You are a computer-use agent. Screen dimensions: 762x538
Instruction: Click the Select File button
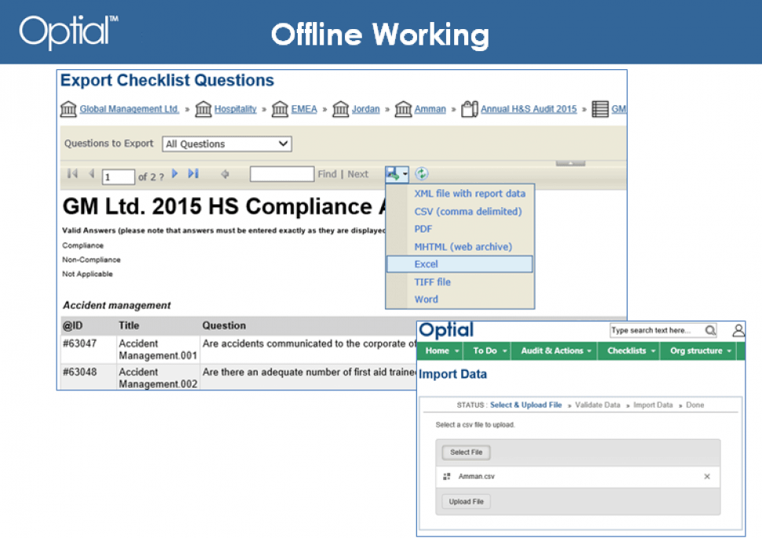pyautogui.click(x=466, y=452)
